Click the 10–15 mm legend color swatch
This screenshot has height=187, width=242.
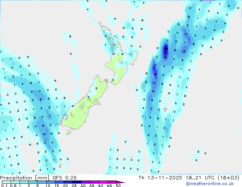click(x=51, y=182)
